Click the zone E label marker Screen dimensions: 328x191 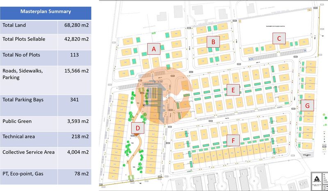[x=233, y=90]
